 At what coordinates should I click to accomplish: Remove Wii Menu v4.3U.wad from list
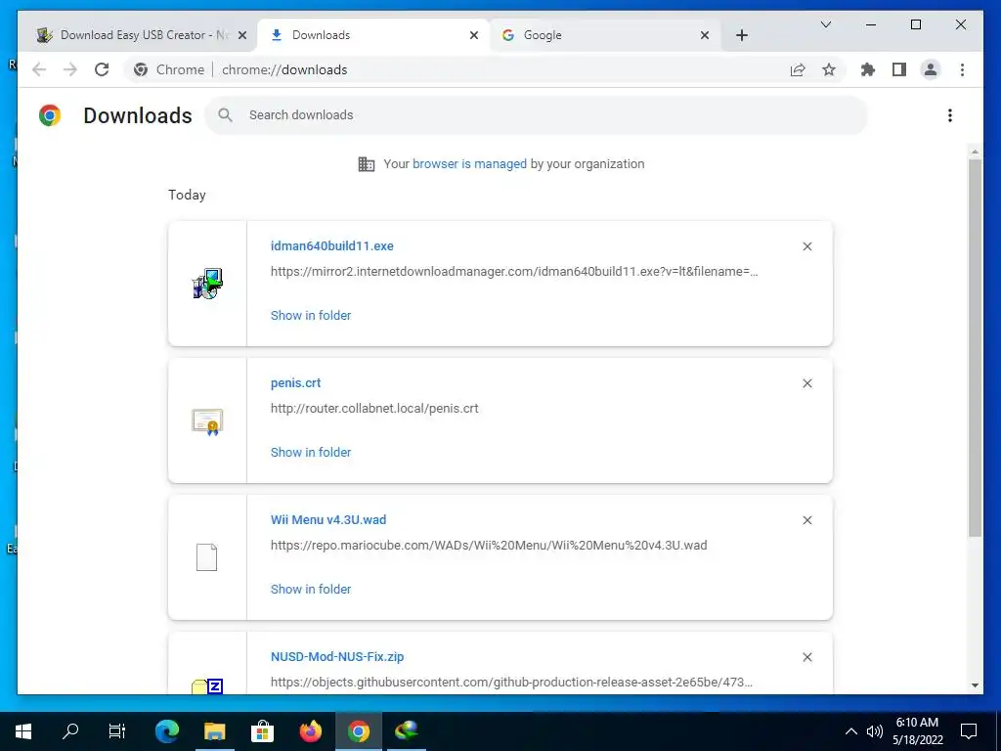point(806,520)
